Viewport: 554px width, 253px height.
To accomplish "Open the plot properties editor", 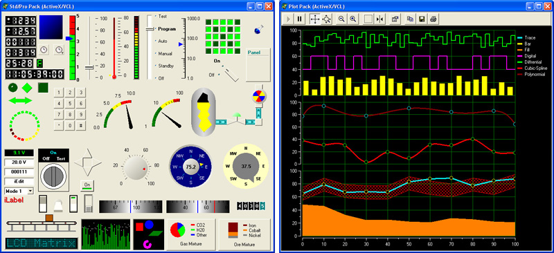I will point(395,19).
